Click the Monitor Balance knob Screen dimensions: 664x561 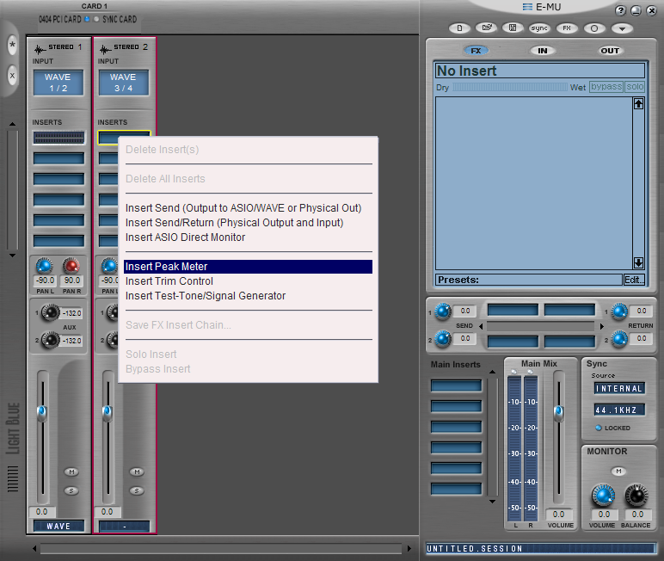[x=636, y=496]
